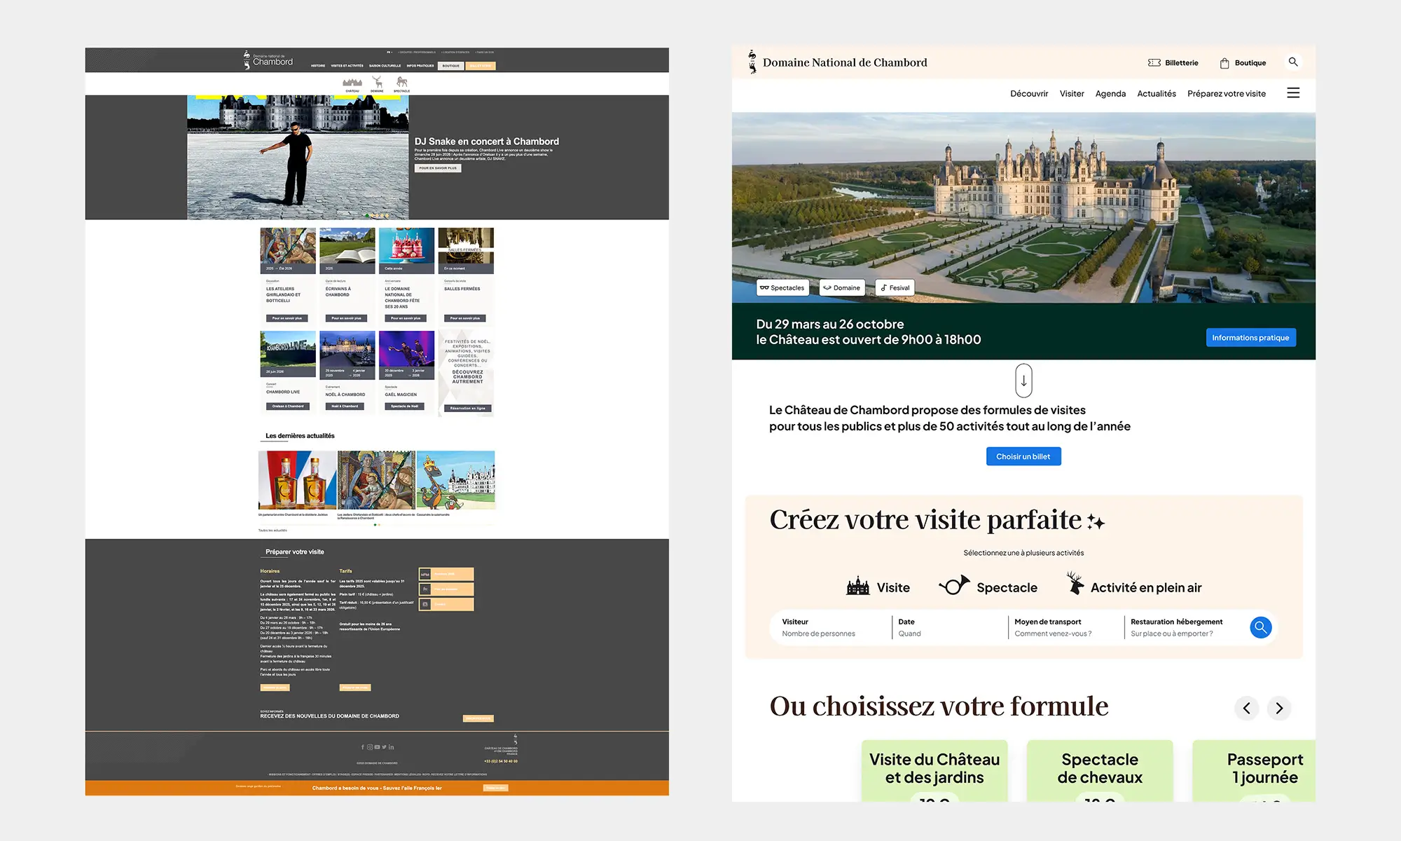The height and width of the screenshot is (841, 1401).
Task: Expand the Visites et Activités menu
Action: (347, 66)
